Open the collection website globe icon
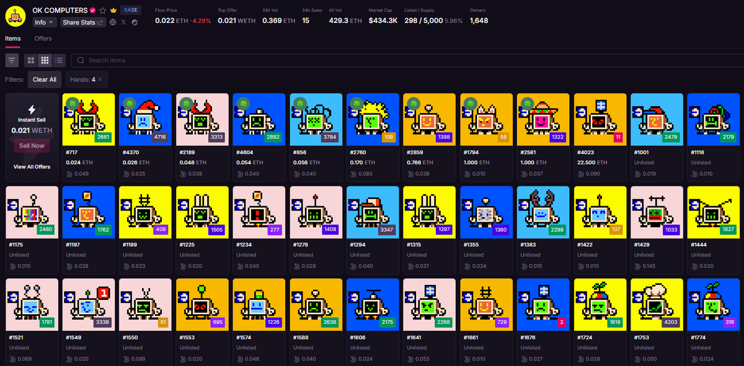Image resolution: width=744 pixels, height=366 pixels. point(113,22)
